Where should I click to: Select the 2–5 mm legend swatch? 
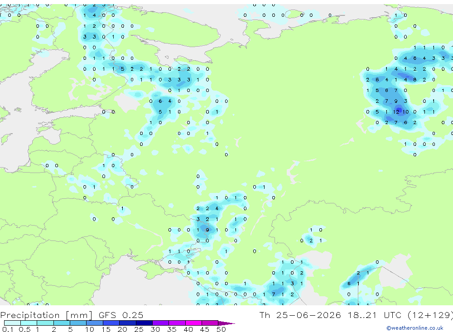coord(62,323)
